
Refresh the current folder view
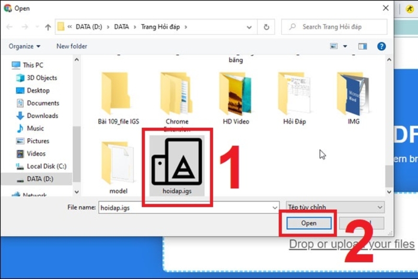pos(266,27)
